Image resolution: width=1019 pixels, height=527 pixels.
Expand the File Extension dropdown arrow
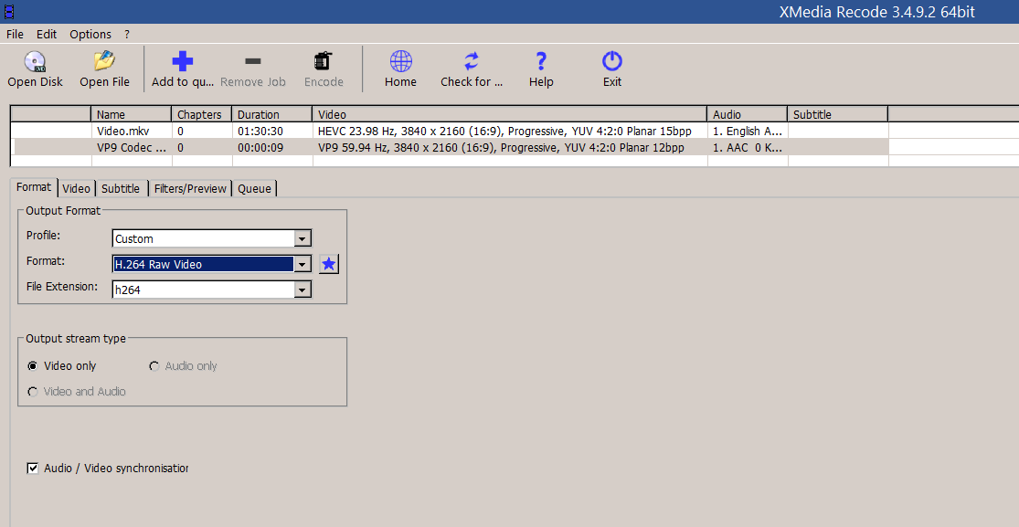coord(303,290)
